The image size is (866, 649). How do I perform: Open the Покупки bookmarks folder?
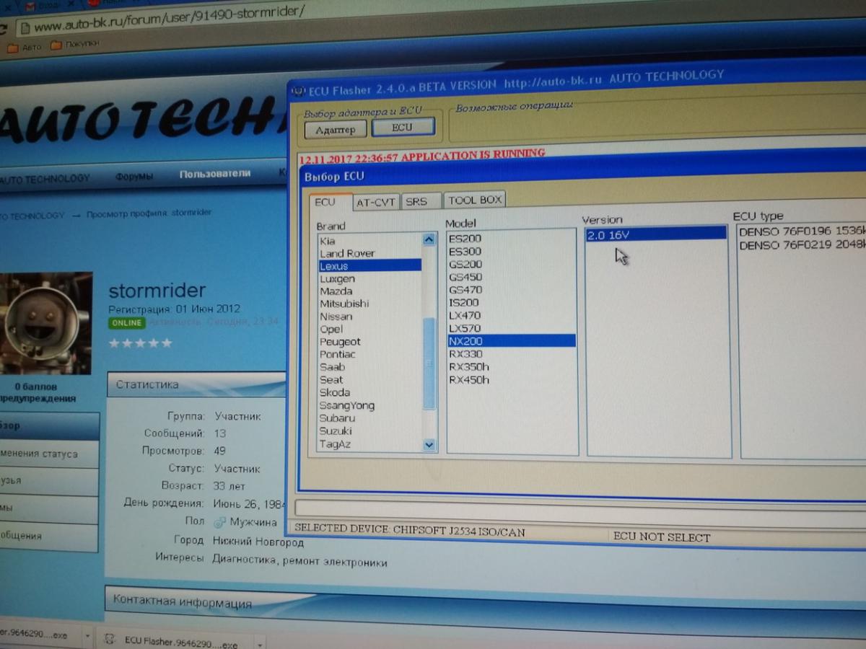(74, 44)
